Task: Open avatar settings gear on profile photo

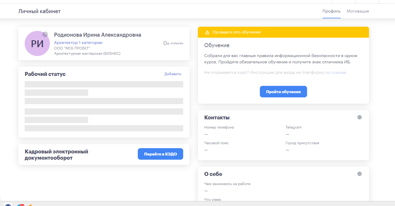Action: click(45, 34)
